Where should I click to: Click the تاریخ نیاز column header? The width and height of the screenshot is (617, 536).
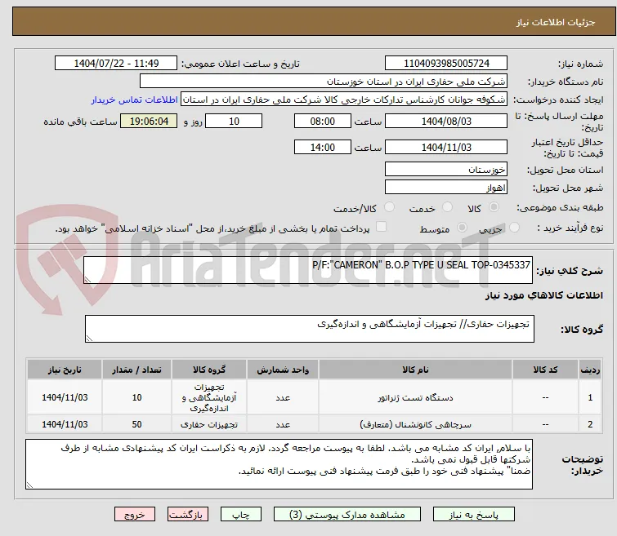click(65, 370)
